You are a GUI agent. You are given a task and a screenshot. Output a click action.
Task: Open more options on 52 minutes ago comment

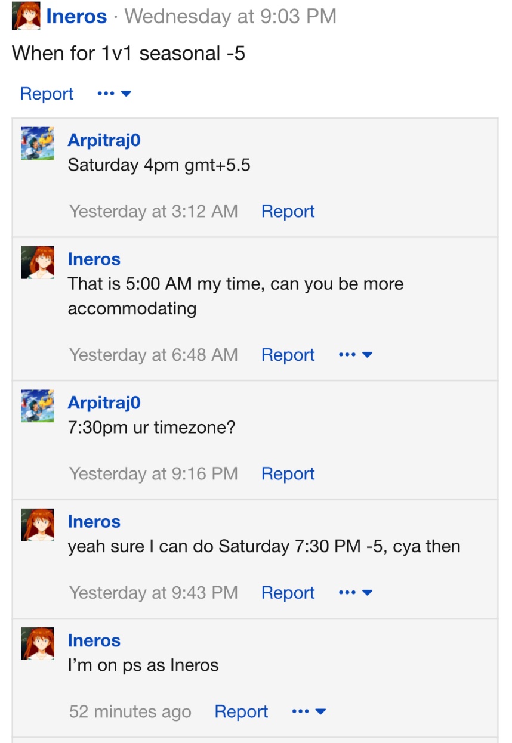[309, 711]
